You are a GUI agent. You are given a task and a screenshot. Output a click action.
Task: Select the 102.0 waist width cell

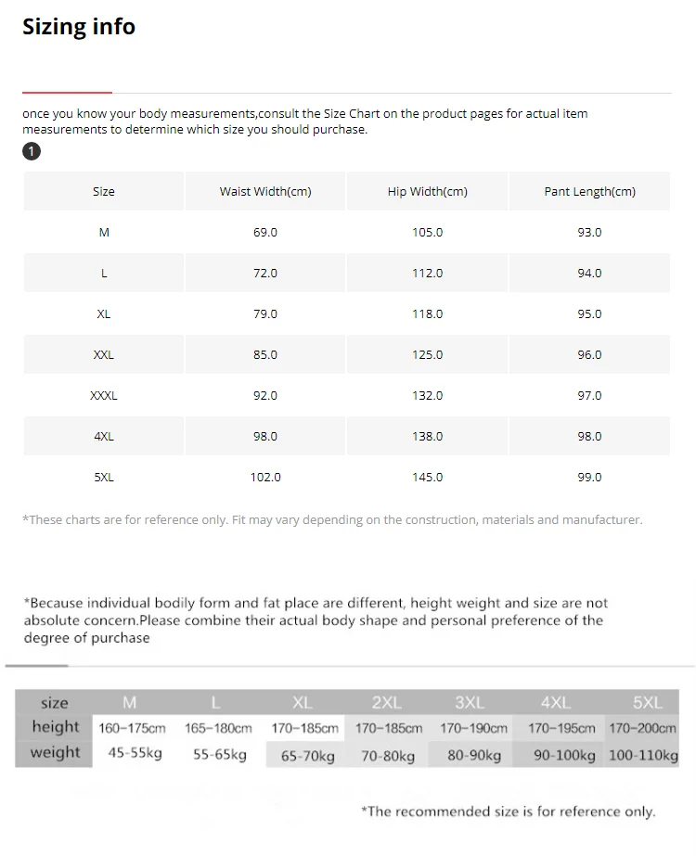click(x=265, y=478)
